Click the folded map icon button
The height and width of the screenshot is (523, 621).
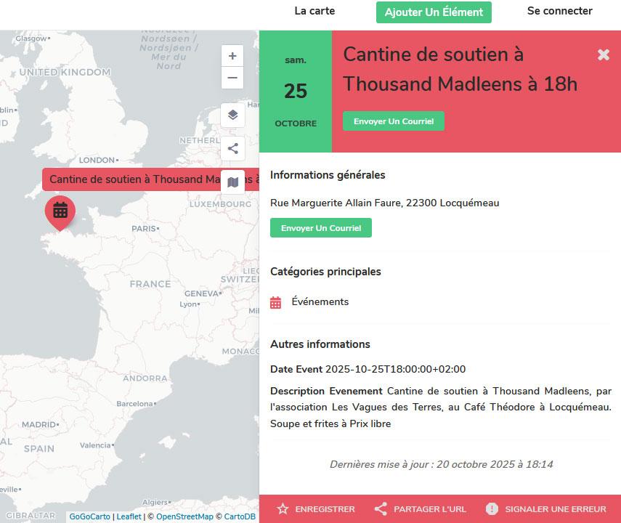click(x=232, y=182)
